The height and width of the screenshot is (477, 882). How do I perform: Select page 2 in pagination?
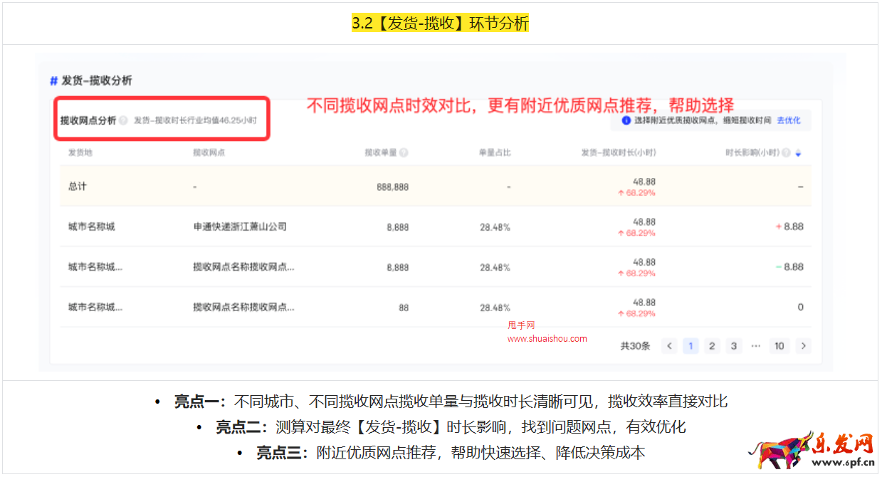tap(713, 345)
